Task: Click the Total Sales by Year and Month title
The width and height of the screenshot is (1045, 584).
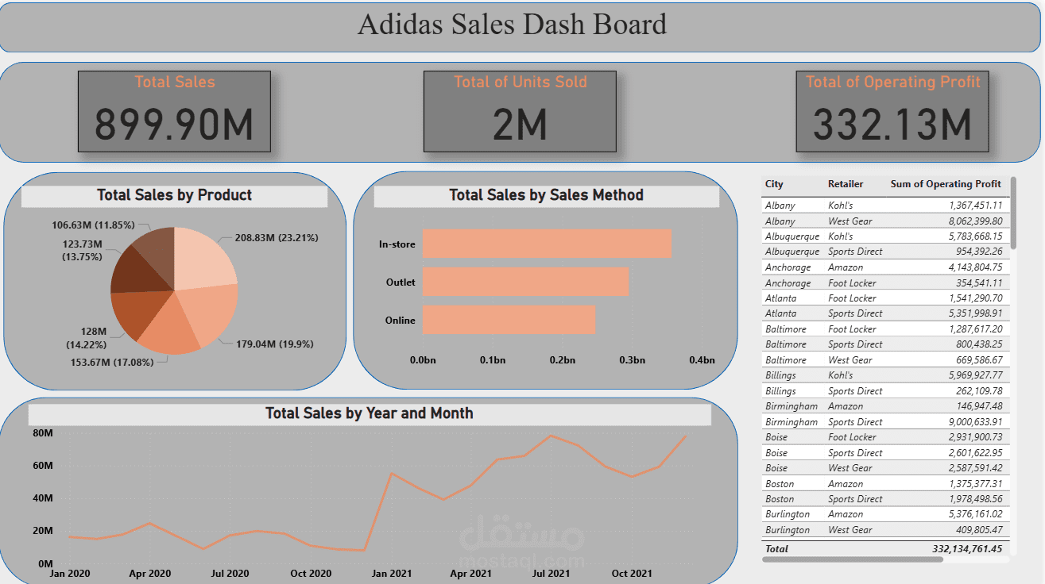Action: [x=369, y=413]
